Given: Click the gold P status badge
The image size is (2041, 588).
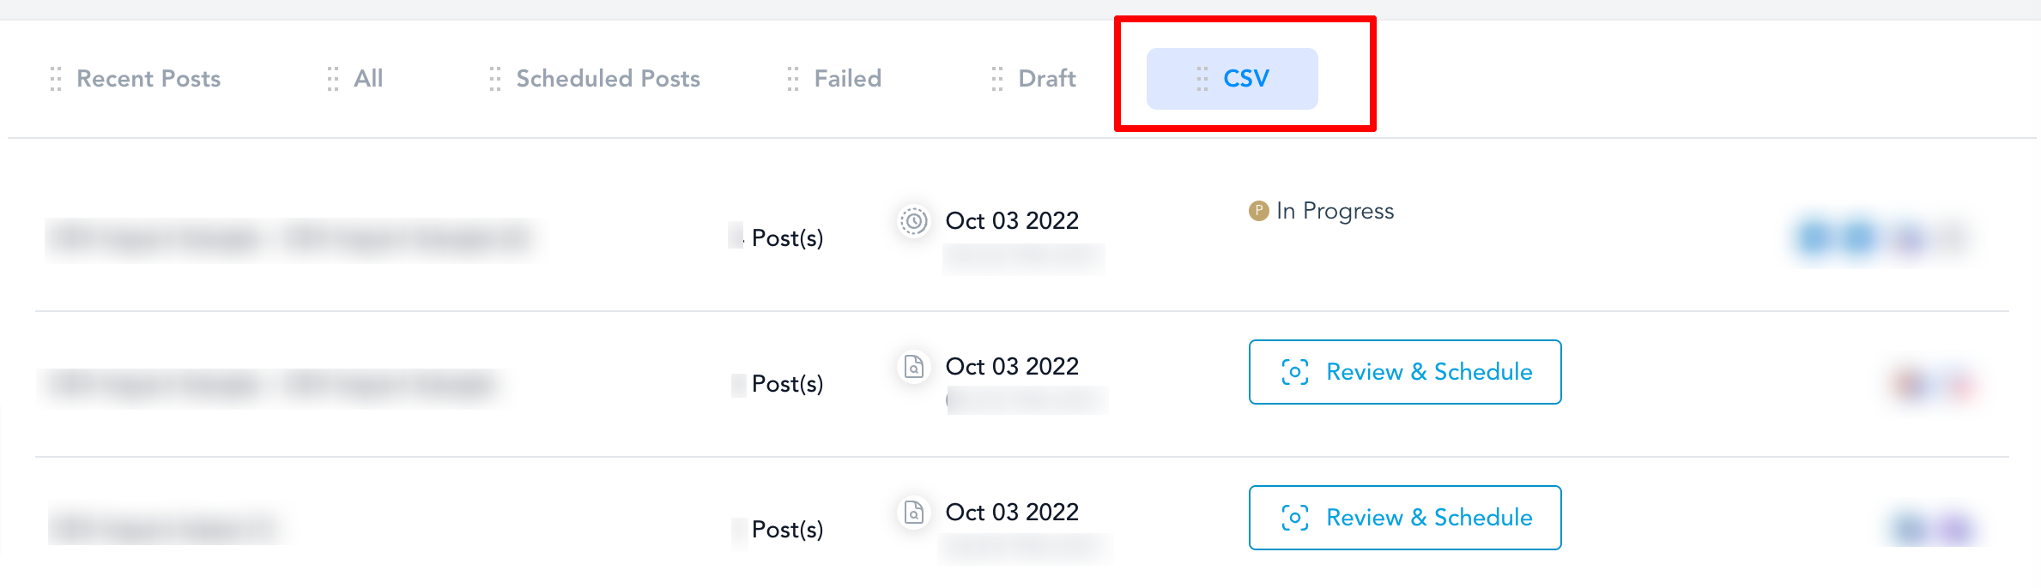Looking at the screenshot, I should 1258,211.
